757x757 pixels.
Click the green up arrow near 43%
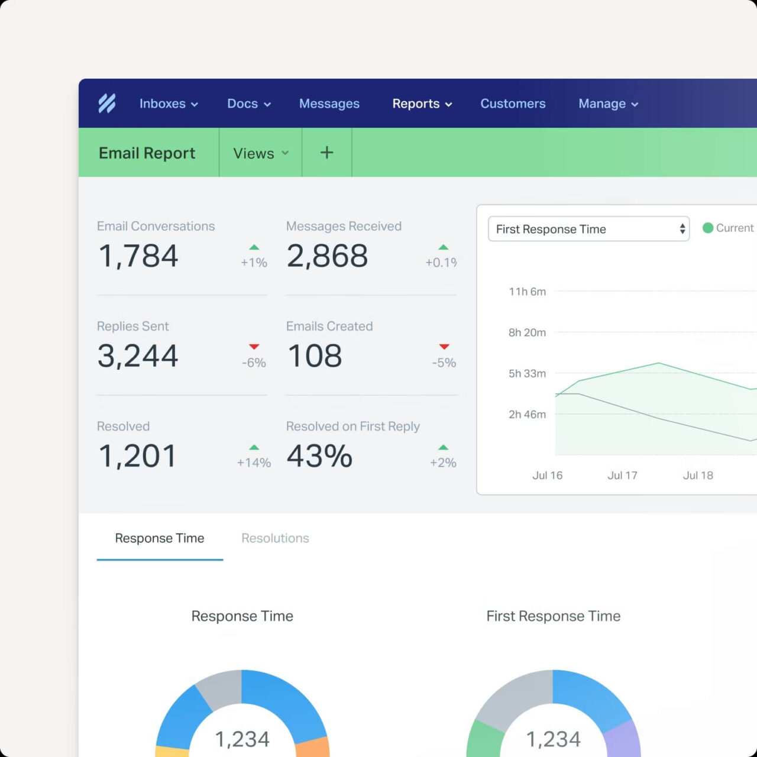tap(444, 447)
